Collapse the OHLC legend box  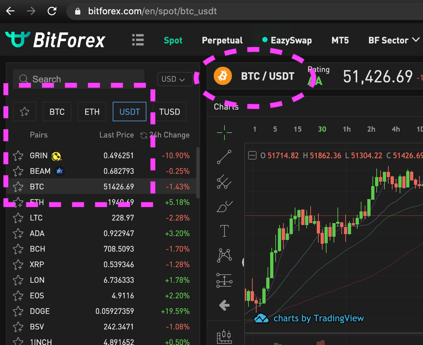pos(252,156)
